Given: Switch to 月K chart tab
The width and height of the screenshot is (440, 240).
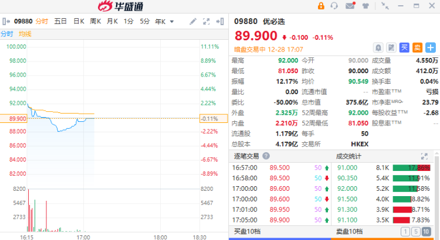Looking at the screenshot, I should pos(112,21).
